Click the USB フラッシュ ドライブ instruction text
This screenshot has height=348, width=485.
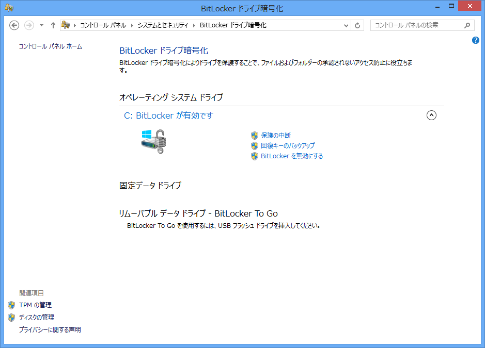pos(224,226)
